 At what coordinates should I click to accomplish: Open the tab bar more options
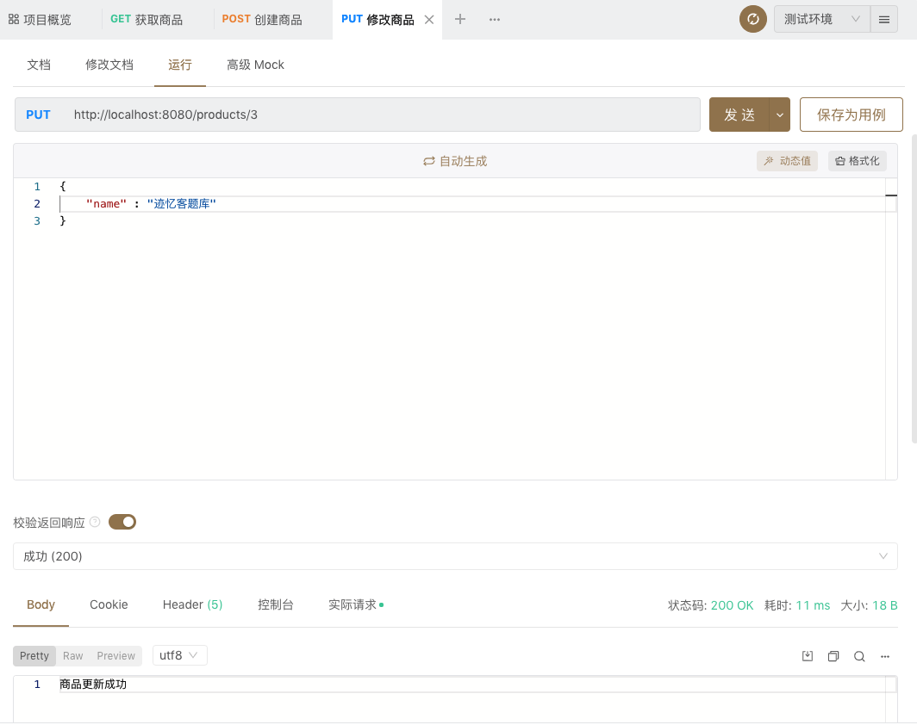(494, 19)
